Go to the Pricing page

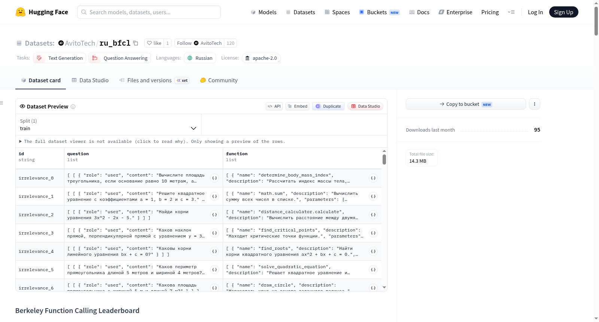[490, 12]
